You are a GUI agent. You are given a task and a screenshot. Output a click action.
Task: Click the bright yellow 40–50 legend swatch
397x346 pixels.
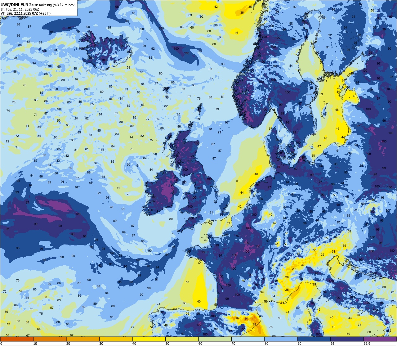[x=149, y=339]
